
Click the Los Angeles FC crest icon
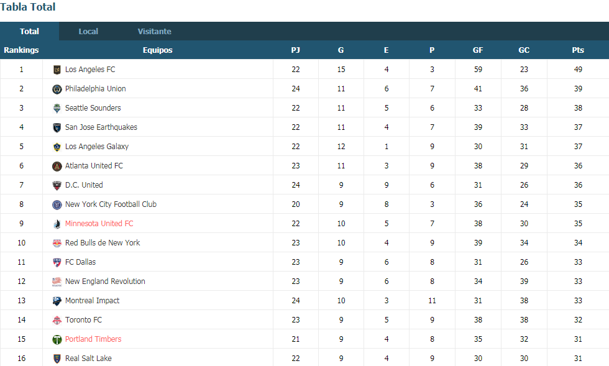coord(57,70)
